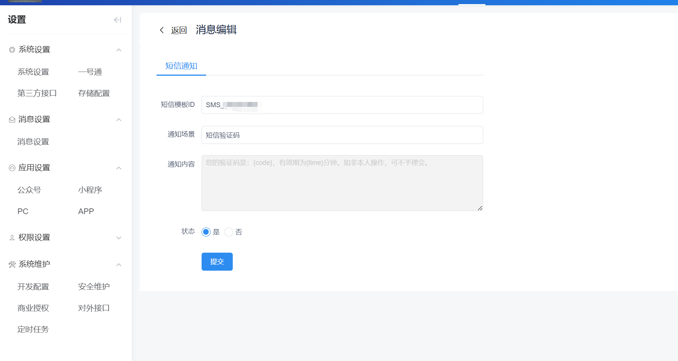Click the 消息设置 envelope icon
The width and height of the screenshot is (678, 361).
(12, 119)
